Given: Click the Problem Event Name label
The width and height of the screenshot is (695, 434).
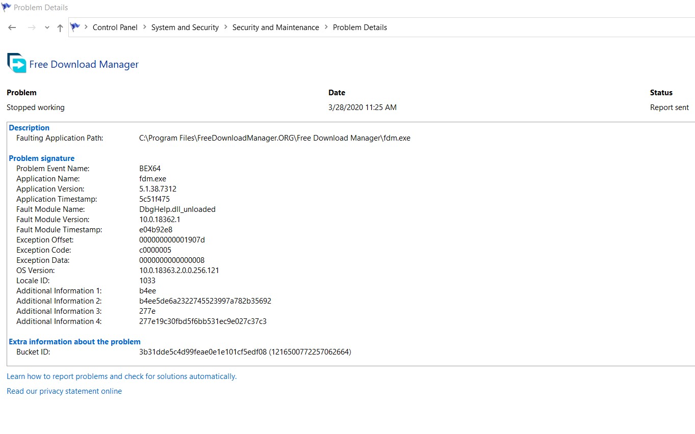Looking at the screenshot, I should click(x=53, y=169).
